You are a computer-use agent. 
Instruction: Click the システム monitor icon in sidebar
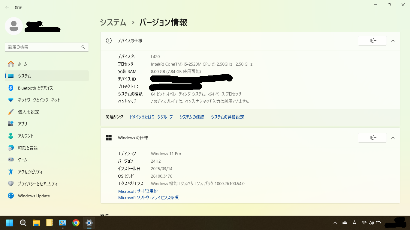[11, 76]
